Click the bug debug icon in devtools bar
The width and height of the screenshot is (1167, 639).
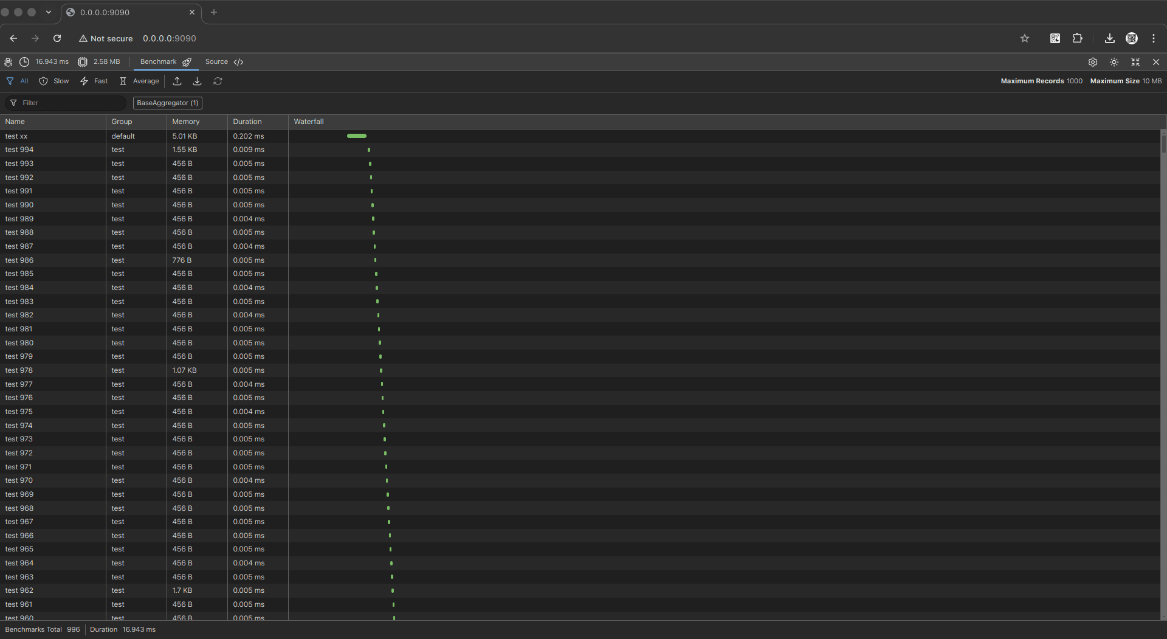tap(8, 62)
